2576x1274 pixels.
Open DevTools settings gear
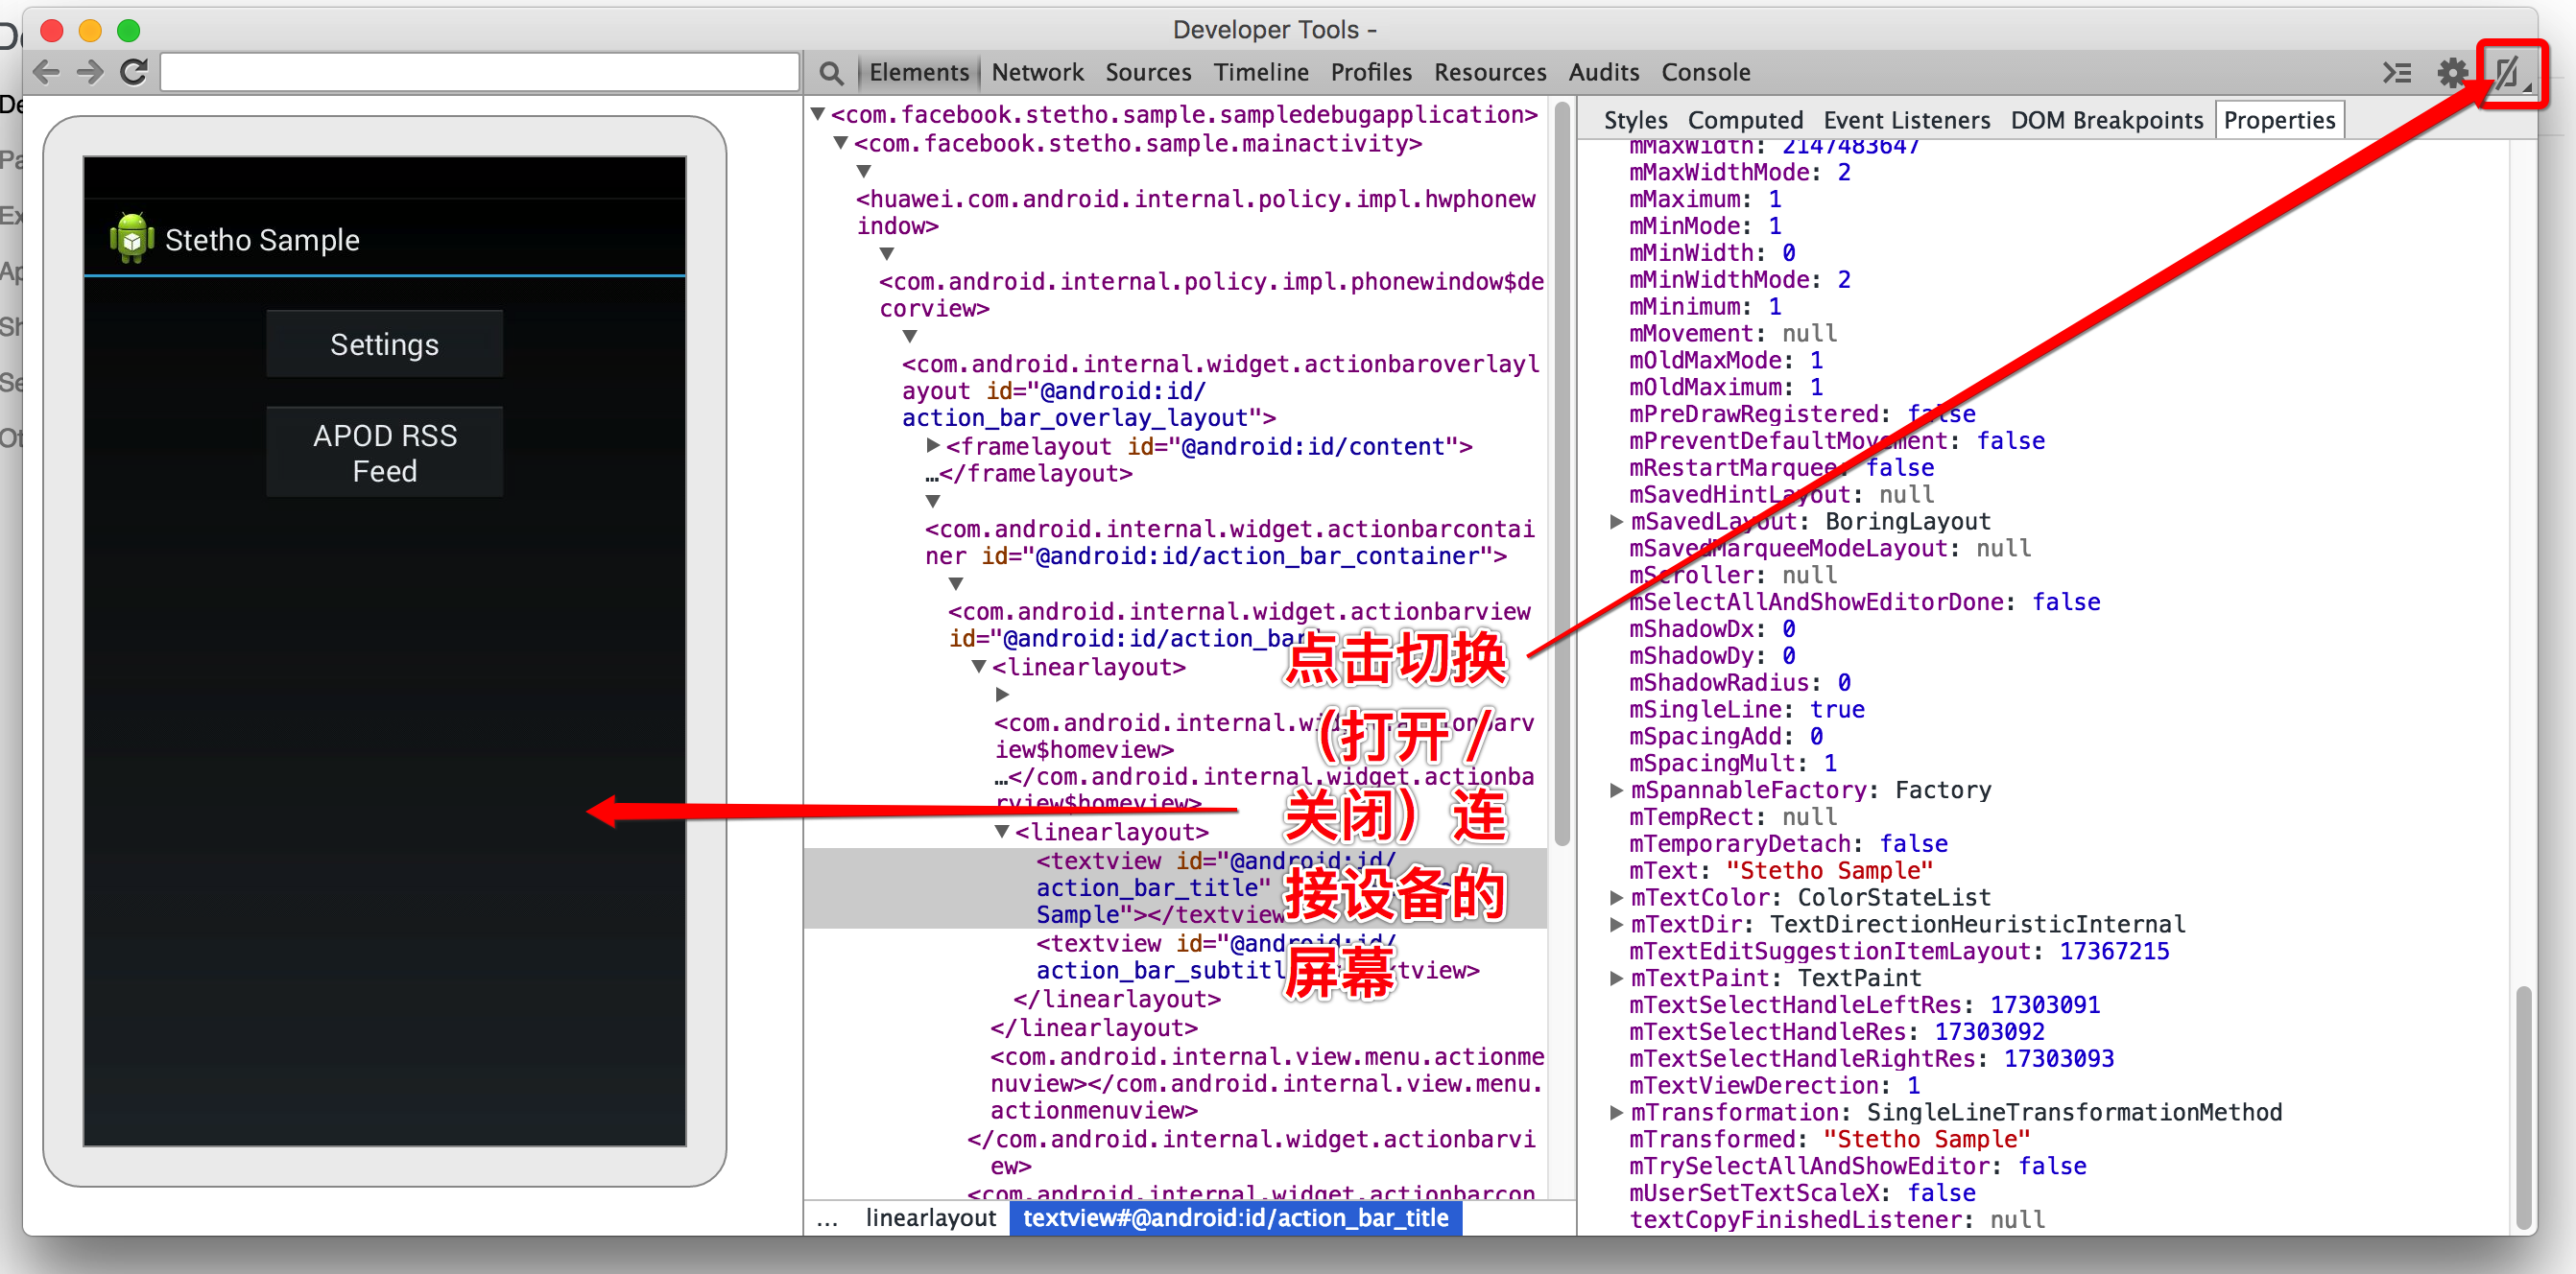click(x=2451, y=73)
